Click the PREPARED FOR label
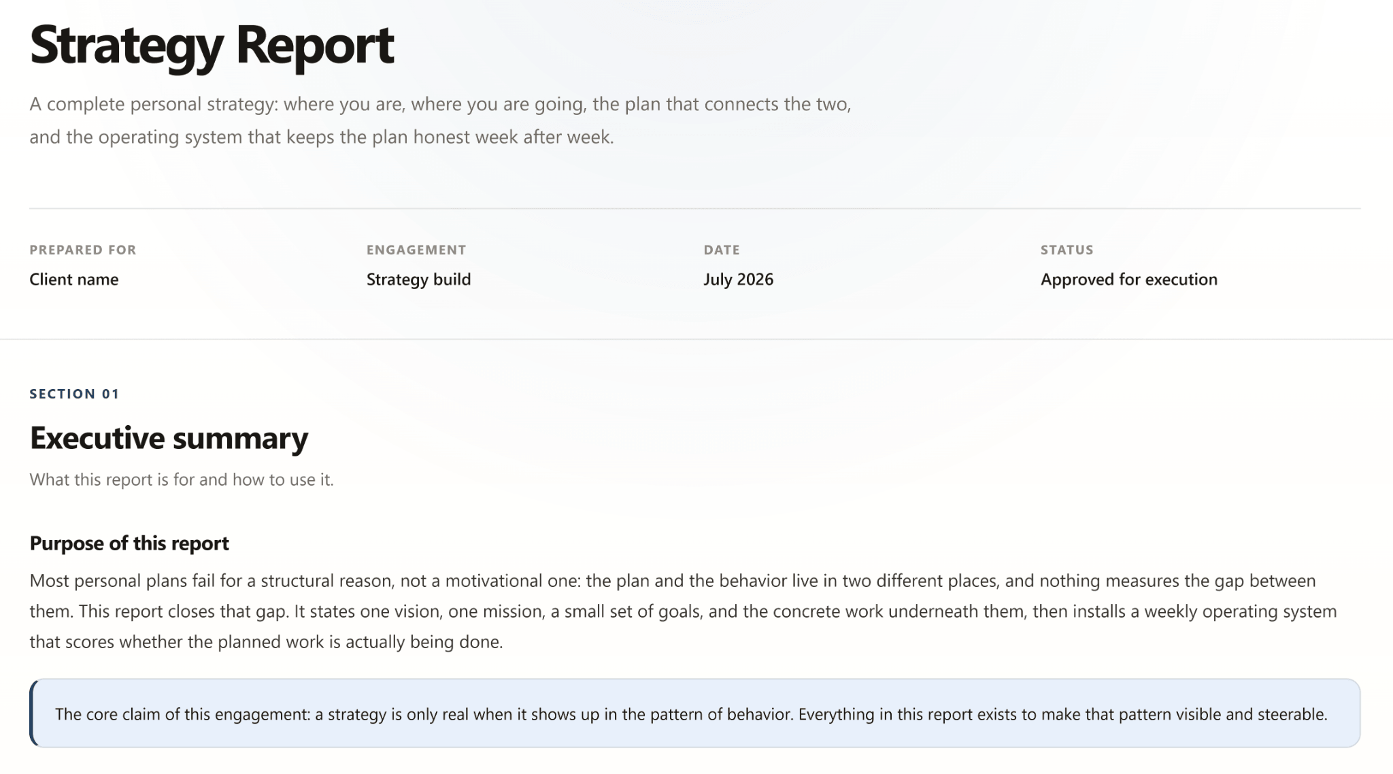 pos(83,250)
